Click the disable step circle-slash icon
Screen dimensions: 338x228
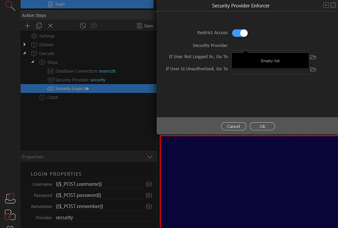83,26
